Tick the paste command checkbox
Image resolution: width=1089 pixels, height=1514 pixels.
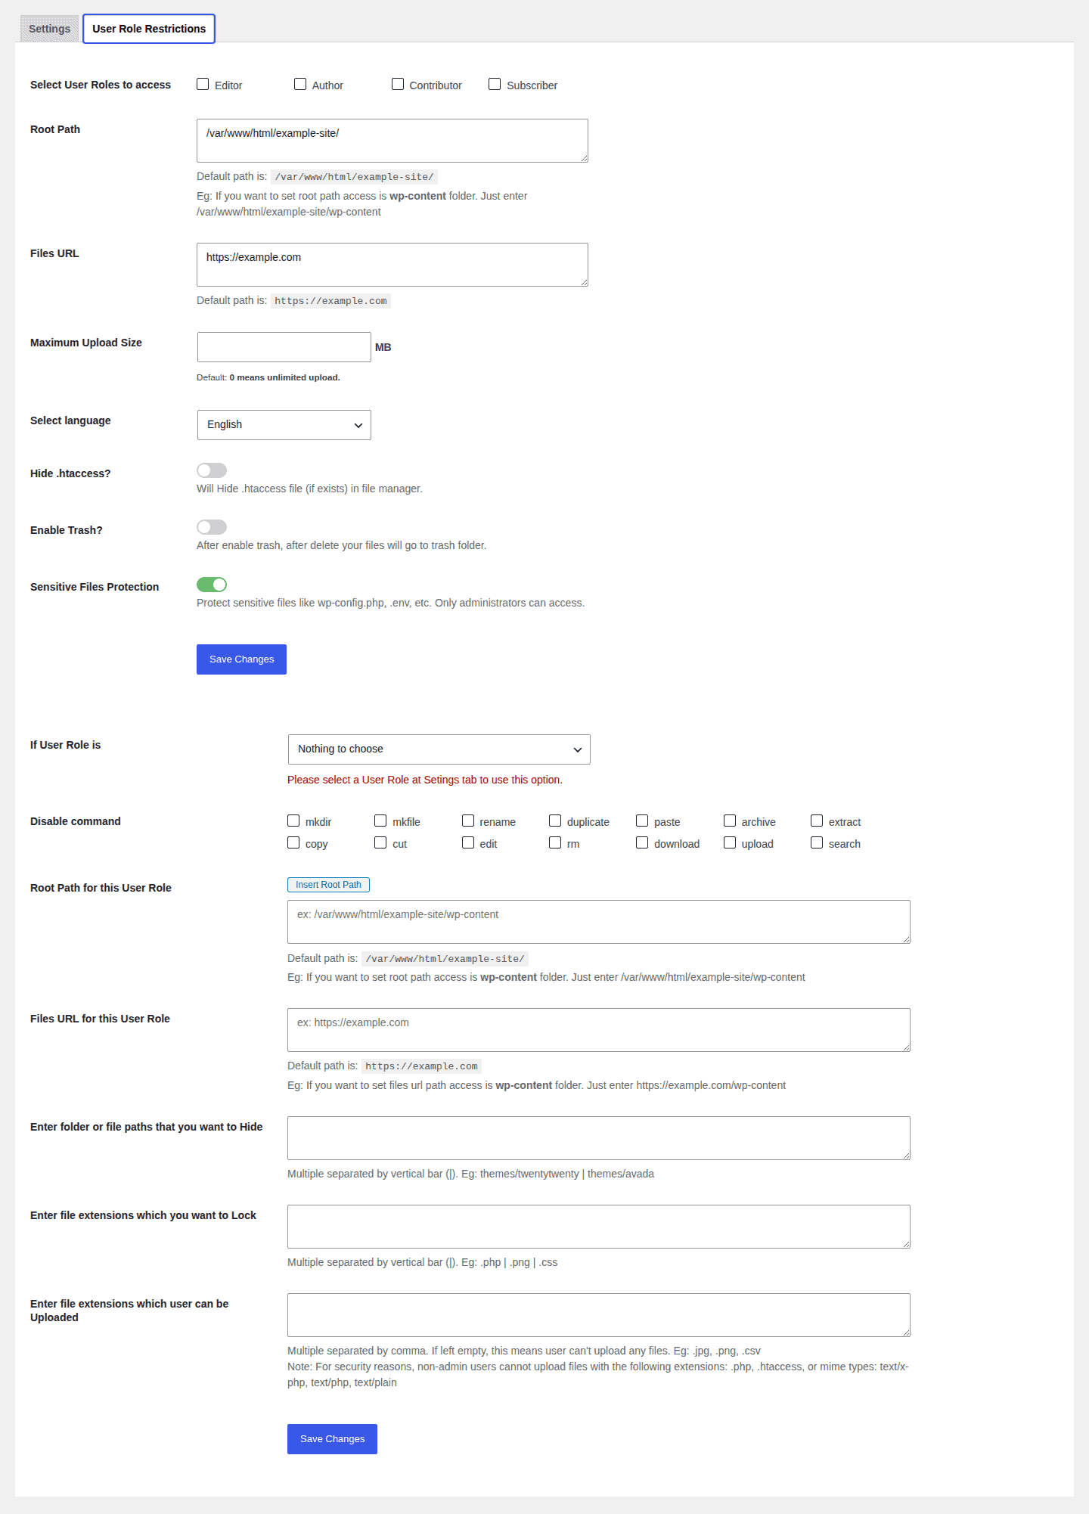[642, 821]
